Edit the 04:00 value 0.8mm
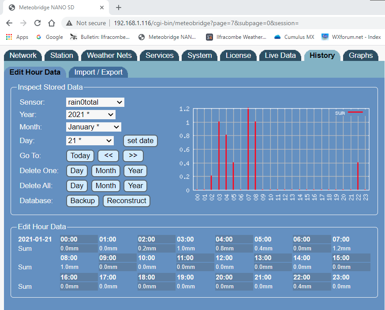This screenshot has height=310, width=385. tap(234, 249)
